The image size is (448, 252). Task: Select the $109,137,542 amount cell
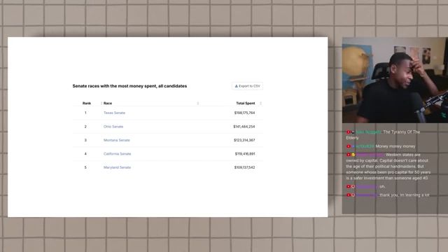(244, 167)
